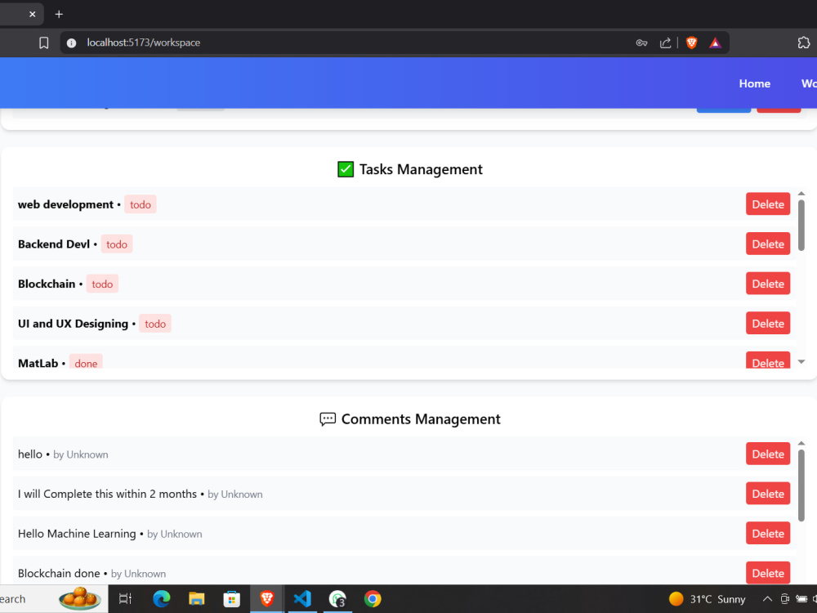Delete the two months completion comment
The height and width of the screenshot is (613, 817).
[x=767, y=494]
